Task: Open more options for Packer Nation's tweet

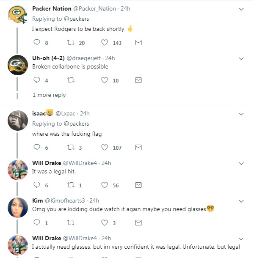Action: click(x=241, y=9)
